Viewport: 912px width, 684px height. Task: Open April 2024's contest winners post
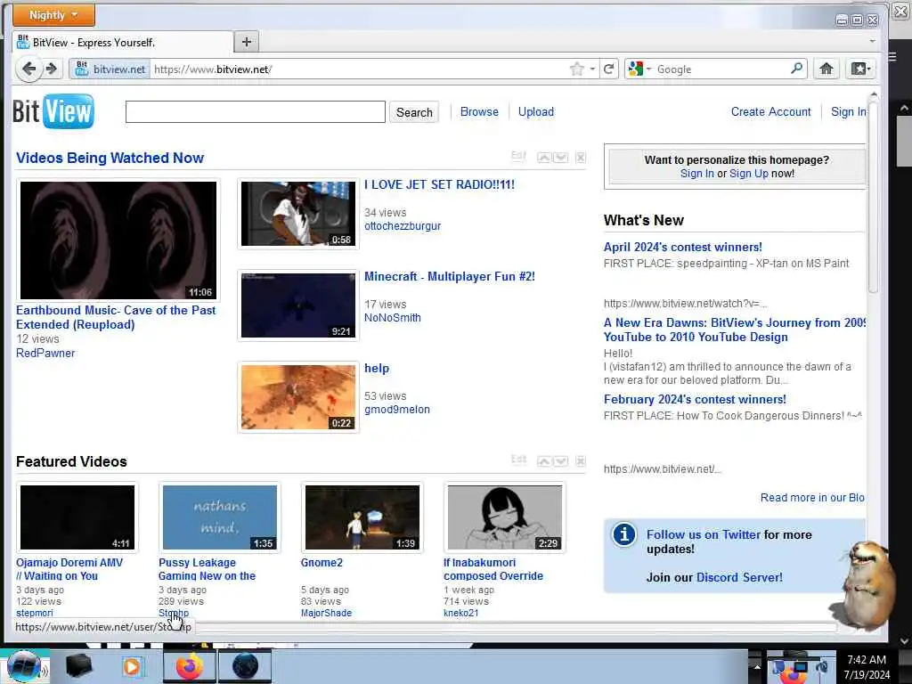click(683, 248)
